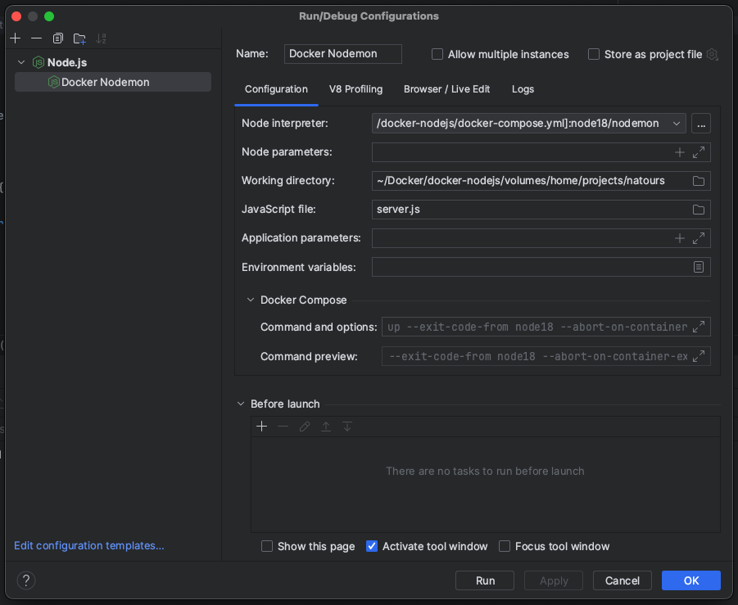This screenshot has height=605, width=738.
Task: Browse for the JavaScript file
Action: [699, 210]
